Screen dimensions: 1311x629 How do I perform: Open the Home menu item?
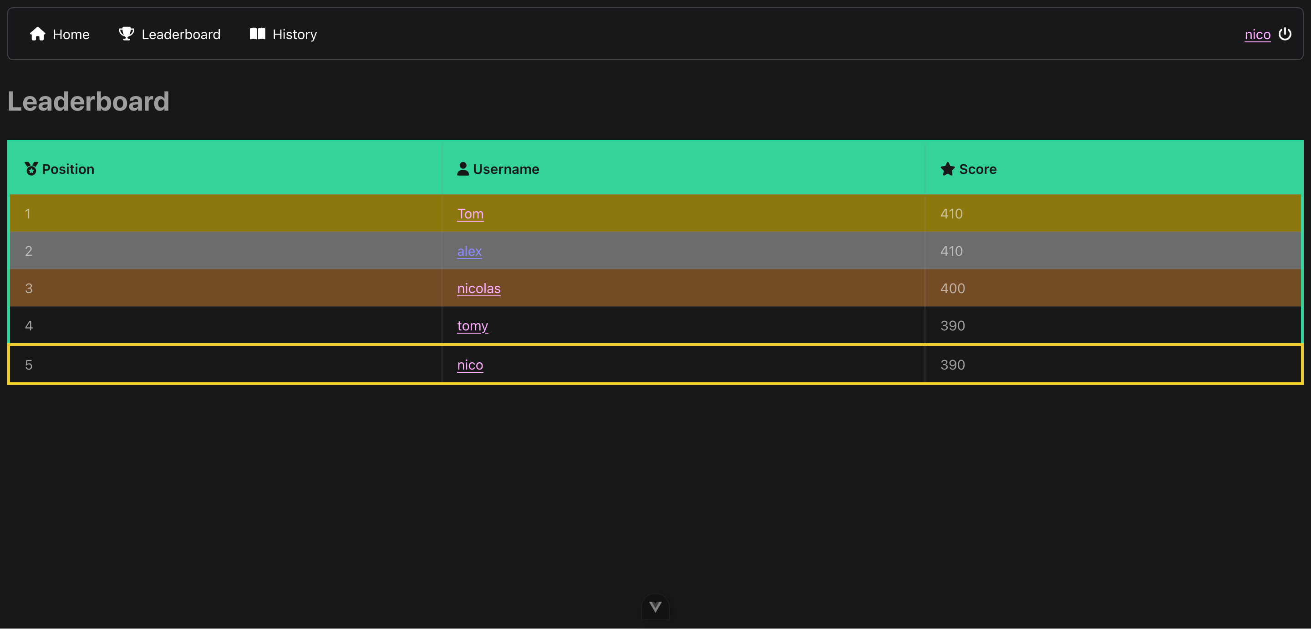tap(71, 35)
